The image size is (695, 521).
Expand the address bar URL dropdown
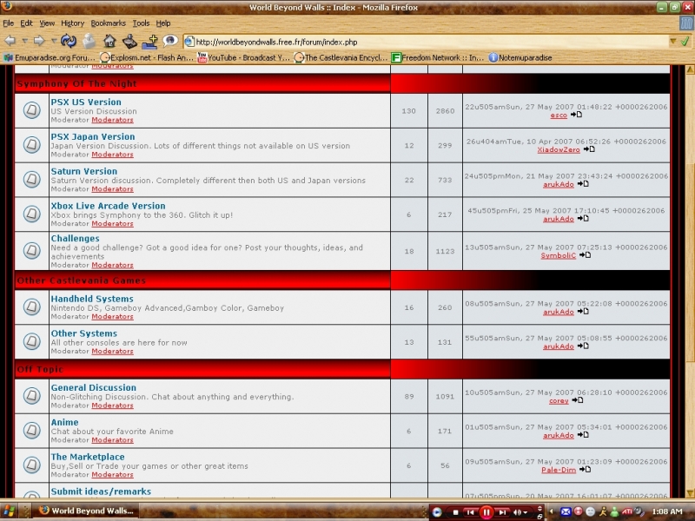point(673,42)
